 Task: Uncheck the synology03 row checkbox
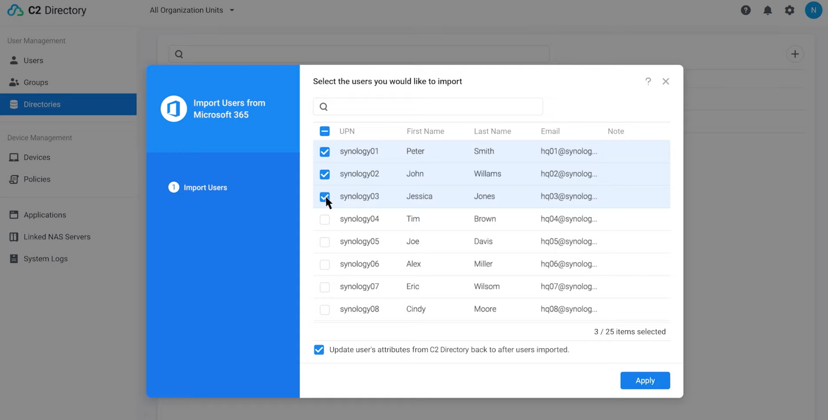[325, 197]
